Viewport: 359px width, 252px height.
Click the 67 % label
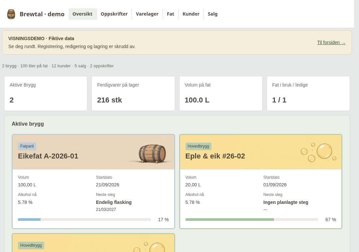point(331,220)
